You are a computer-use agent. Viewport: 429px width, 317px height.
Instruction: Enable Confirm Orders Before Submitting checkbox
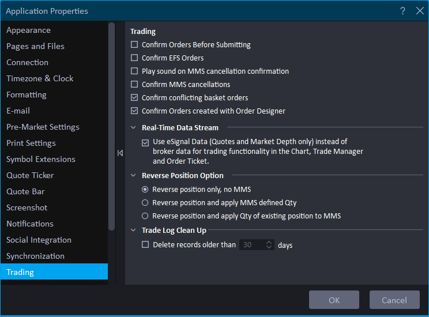click(x=134, y=44)
